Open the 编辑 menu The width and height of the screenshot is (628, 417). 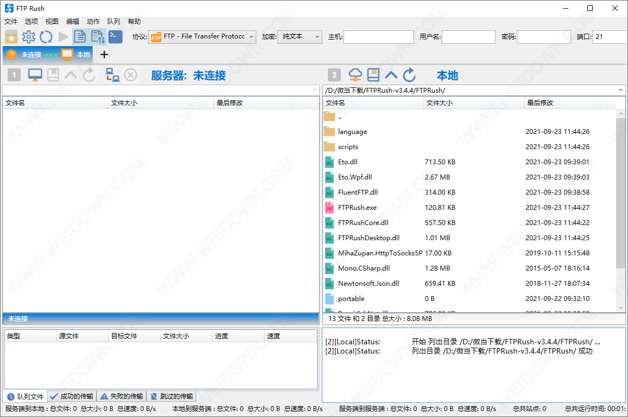[x=73, y=21]
